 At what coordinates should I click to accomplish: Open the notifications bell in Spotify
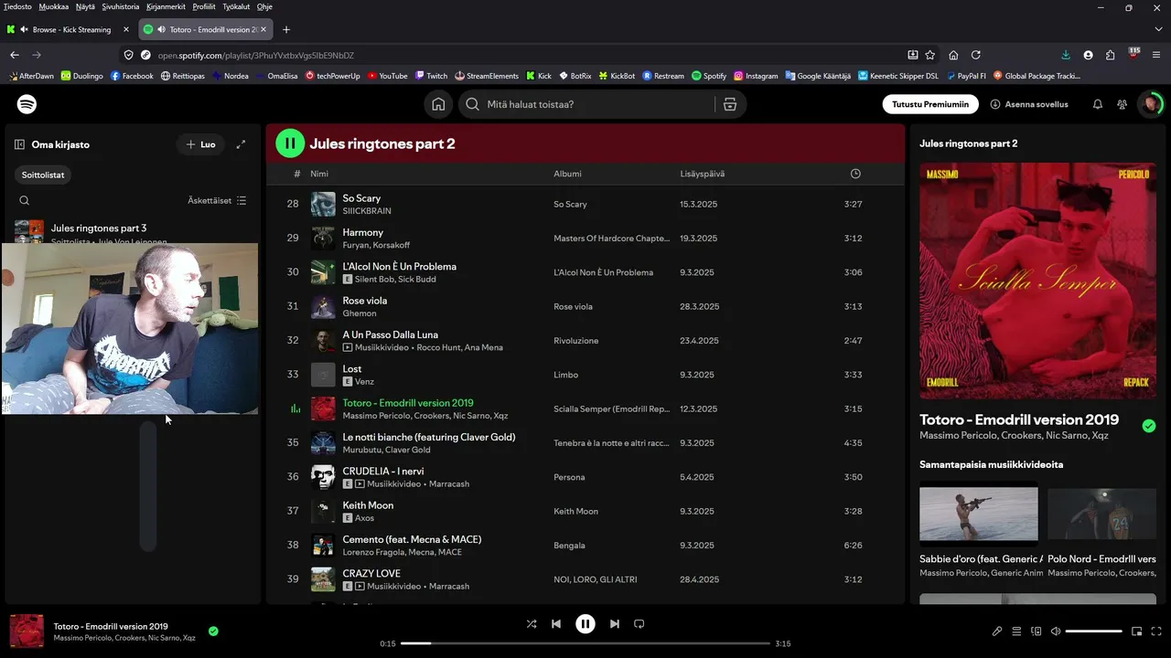pyautogui.click(x=1098, y=104)
